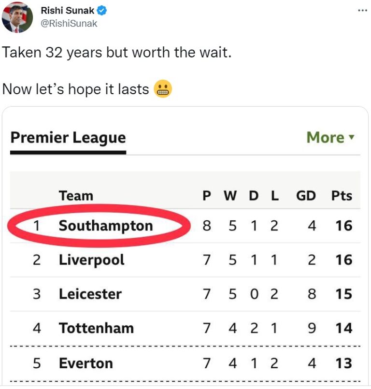
Task: Click the tweet text about 32 years
Action: coord(117,52)
